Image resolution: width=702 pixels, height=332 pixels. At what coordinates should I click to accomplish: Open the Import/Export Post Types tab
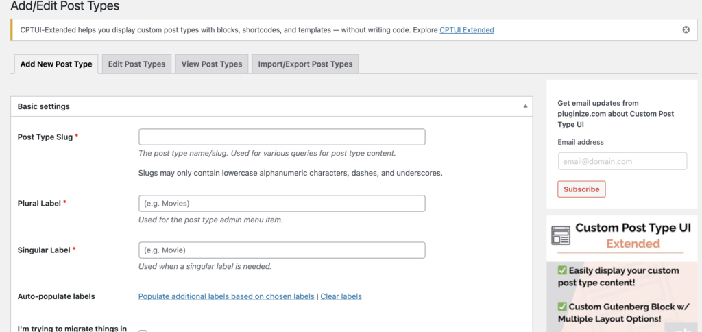pos(305,64)
